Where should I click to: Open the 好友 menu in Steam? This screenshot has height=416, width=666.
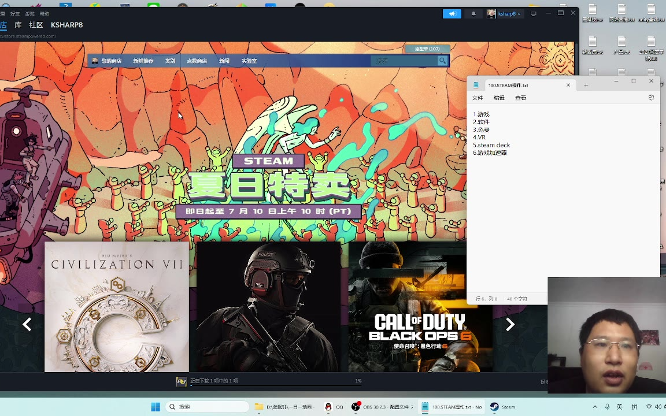tap(15, 14)
